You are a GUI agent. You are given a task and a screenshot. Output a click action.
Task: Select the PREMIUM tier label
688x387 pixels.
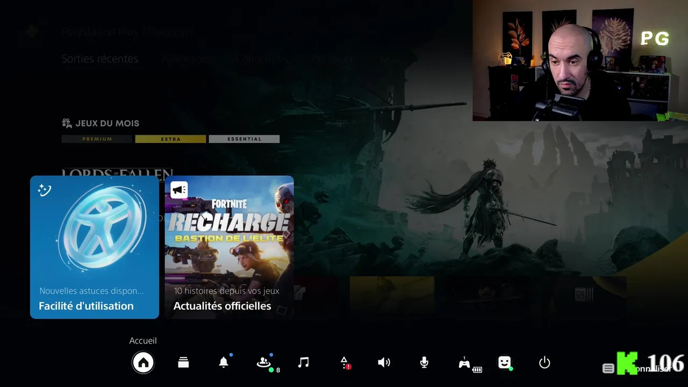pos(97,139)
